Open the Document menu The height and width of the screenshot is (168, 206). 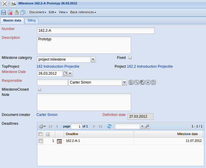click(38, 12)
